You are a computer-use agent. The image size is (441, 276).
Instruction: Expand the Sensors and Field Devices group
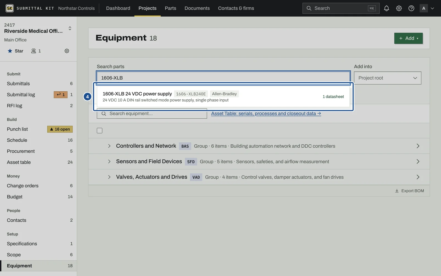(109, 161)
